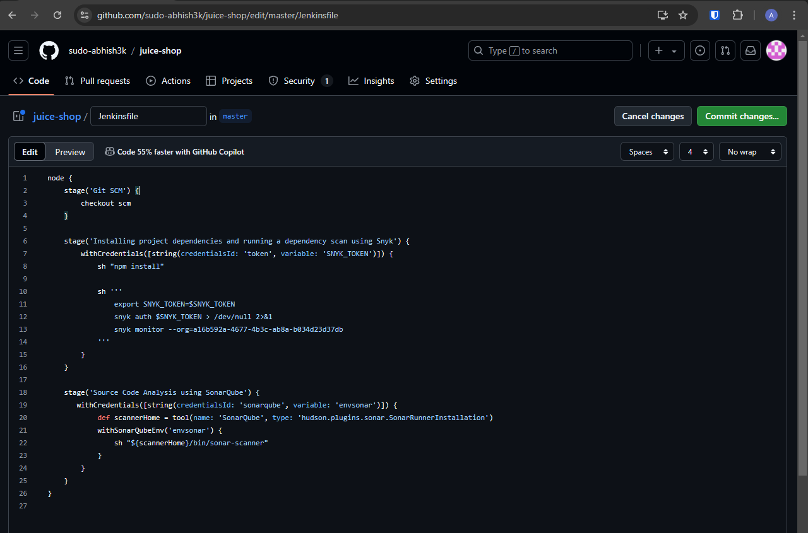Open the Projects tab

pyautogui.click(x=229, y=81)
